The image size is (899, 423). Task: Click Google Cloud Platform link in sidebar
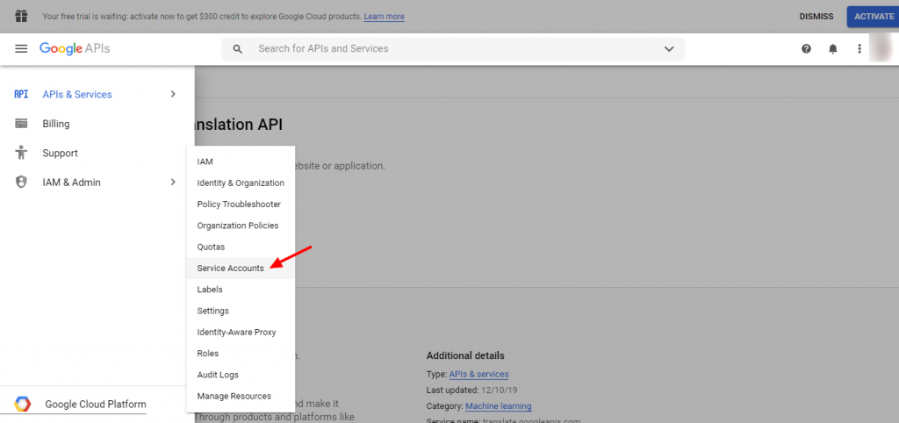(x=96, y=404)
